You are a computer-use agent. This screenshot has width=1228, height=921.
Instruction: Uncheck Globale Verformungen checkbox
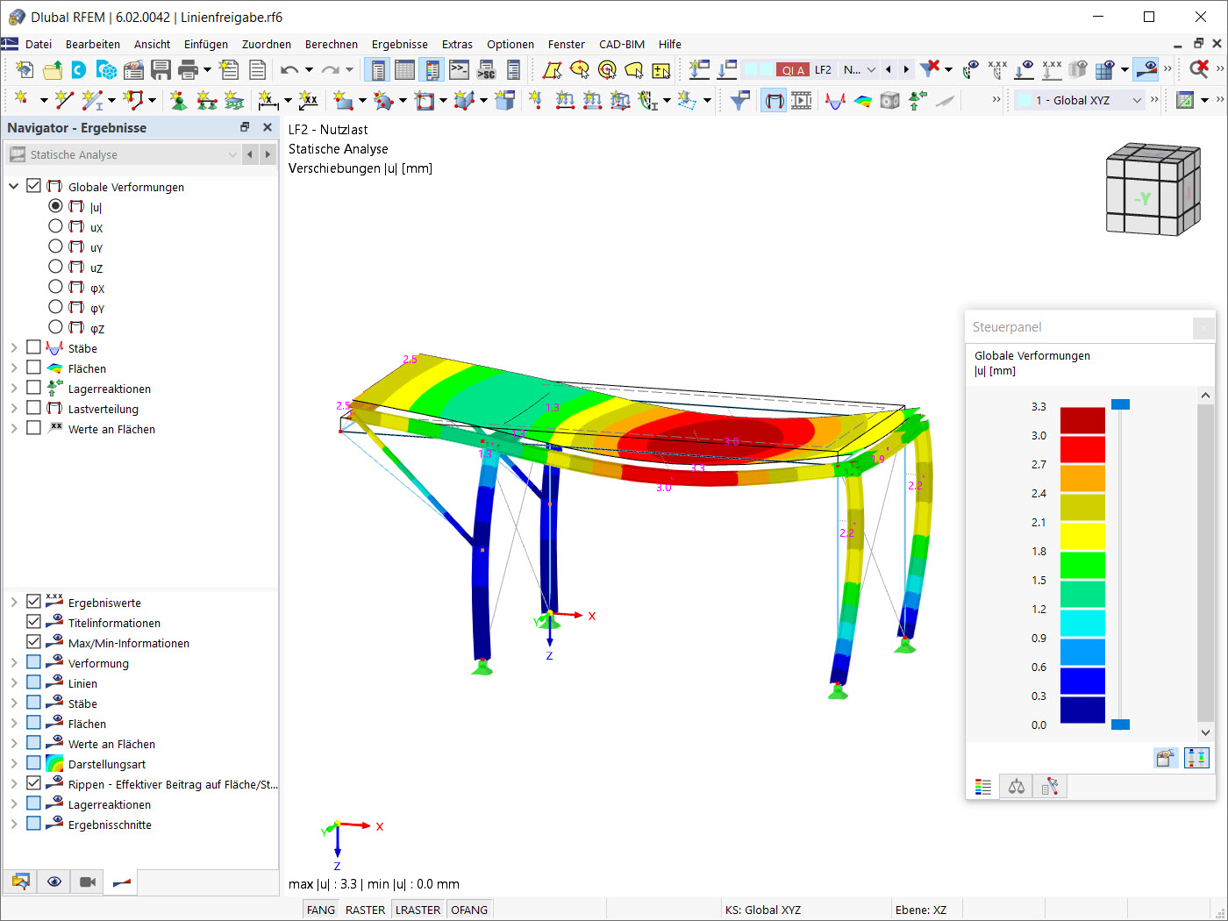point(34,186)
